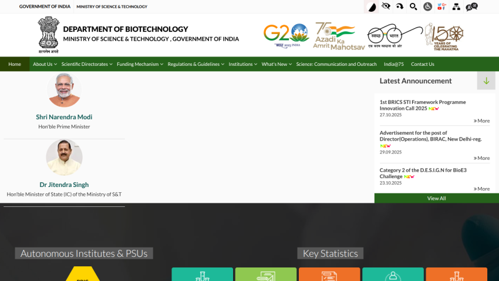Click the orange checklist statistics tile
Image resolution: width=499 pixels, height=281 pixels.
click(329, 275)
